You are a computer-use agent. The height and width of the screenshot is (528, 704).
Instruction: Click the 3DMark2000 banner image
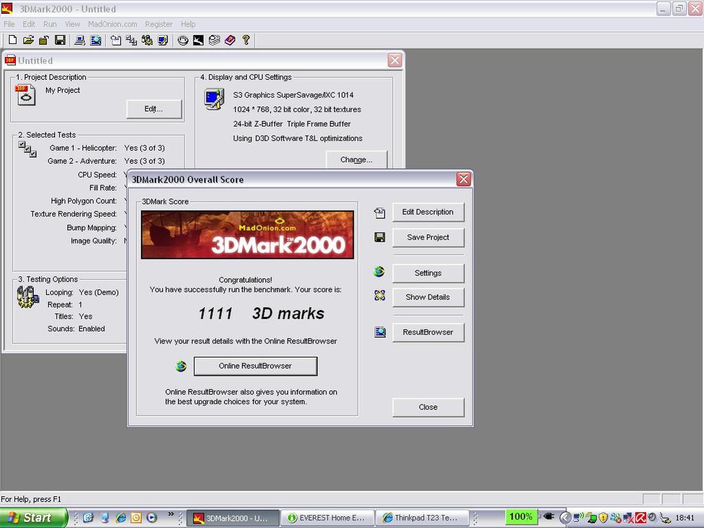(x=247, y=235)
